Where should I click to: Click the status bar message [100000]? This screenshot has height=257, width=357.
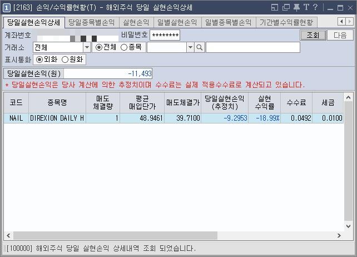101,248
